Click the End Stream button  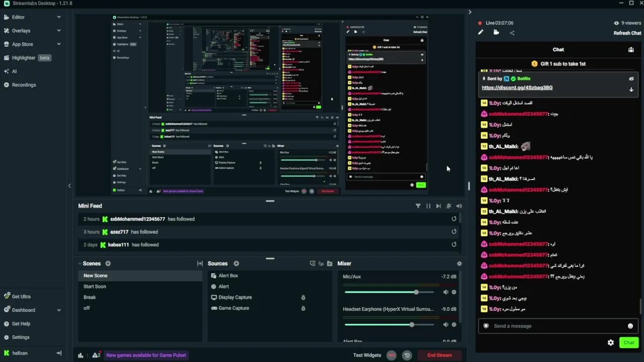point(440,355)
